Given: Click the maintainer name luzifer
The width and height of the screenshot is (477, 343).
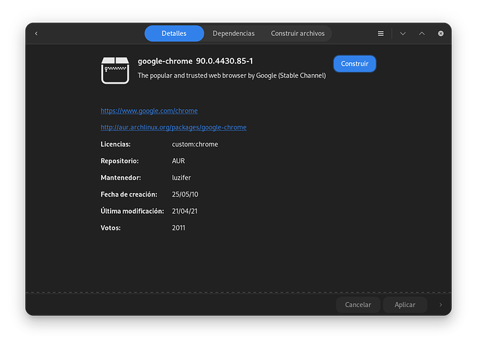Looking at the screenshot, I should (x=181, y=178).
